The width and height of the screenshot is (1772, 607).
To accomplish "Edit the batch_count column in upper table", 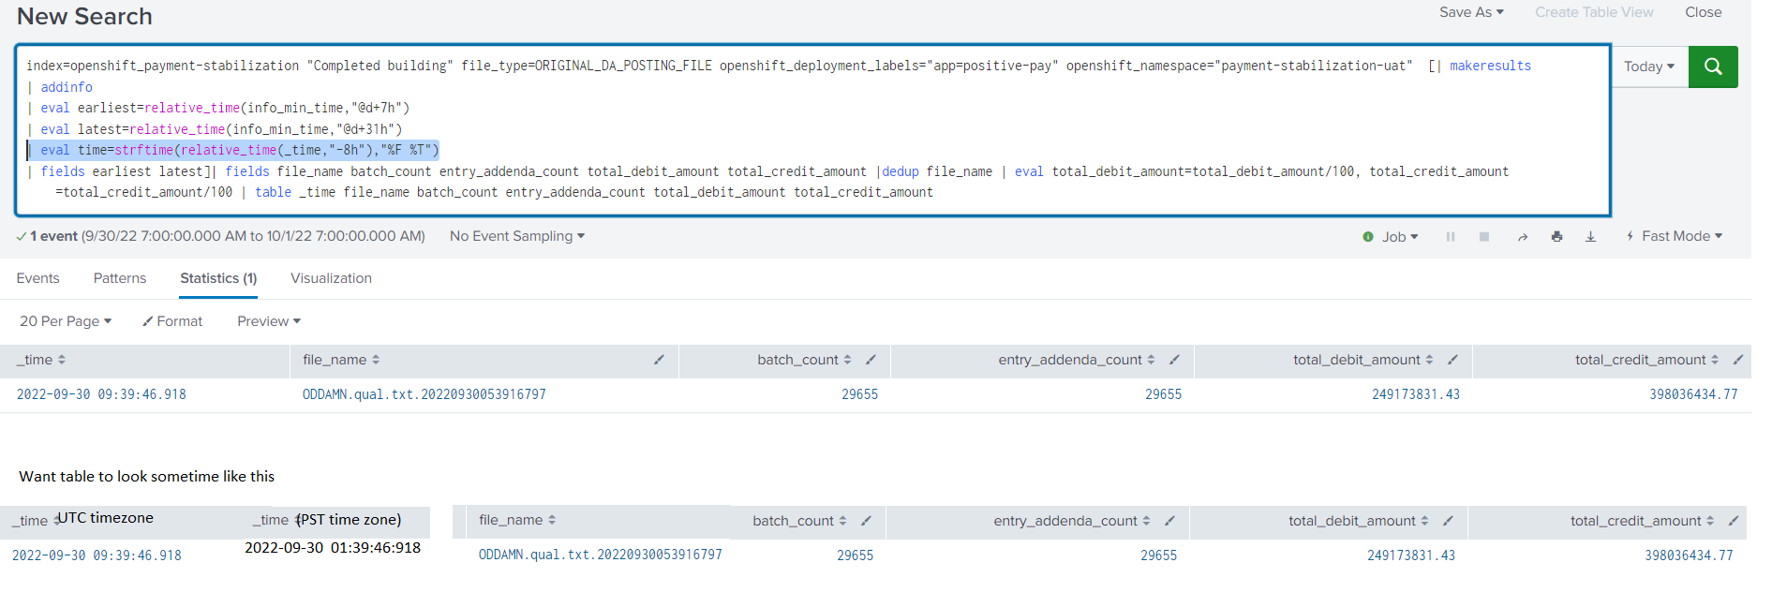I will (x=871, y=360).
